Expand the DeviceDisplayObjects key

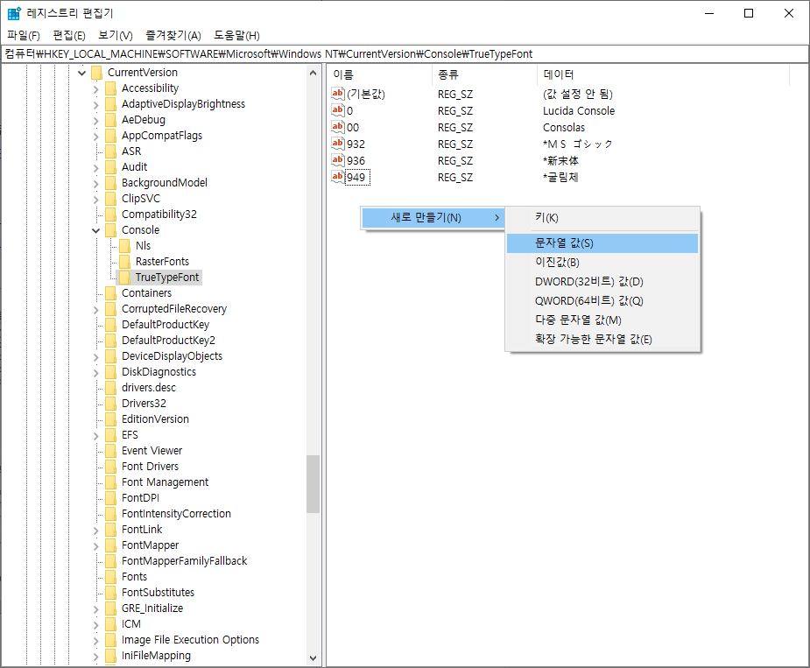(x=95, y=357)
